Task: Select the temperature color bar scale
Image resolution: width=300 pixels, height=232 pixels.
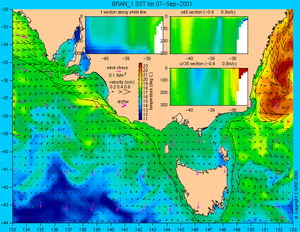Action: click(140, 92)
